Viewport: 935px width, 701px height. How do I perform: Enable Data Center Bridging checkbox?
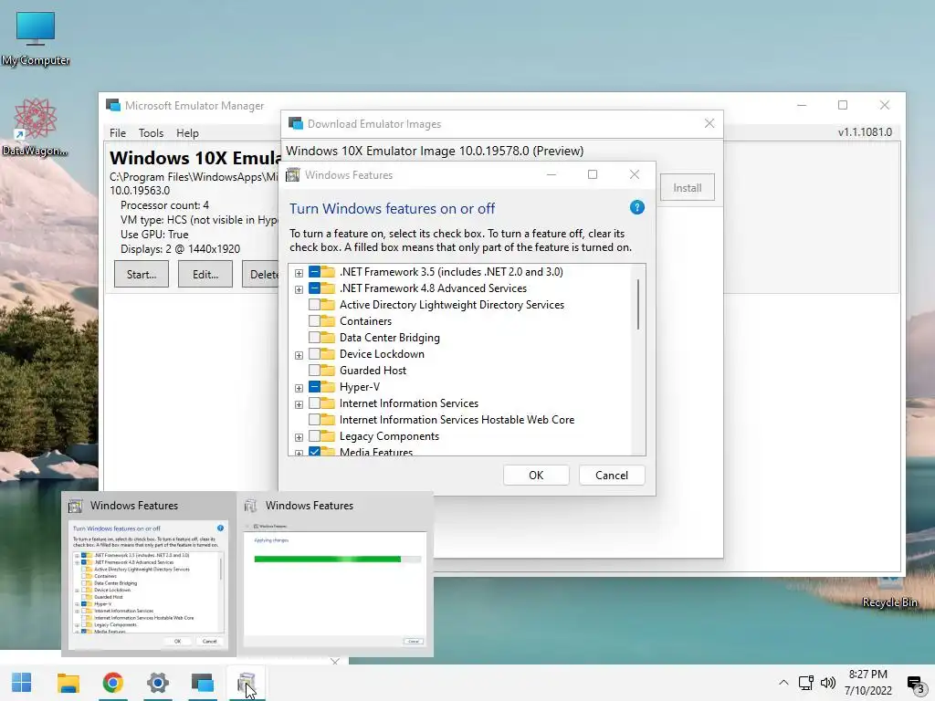coord(314,338)
